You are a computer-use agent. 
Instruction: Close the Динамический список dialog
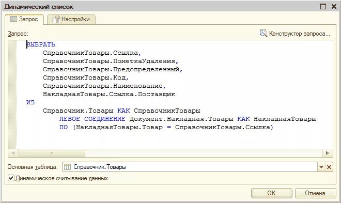334,7
